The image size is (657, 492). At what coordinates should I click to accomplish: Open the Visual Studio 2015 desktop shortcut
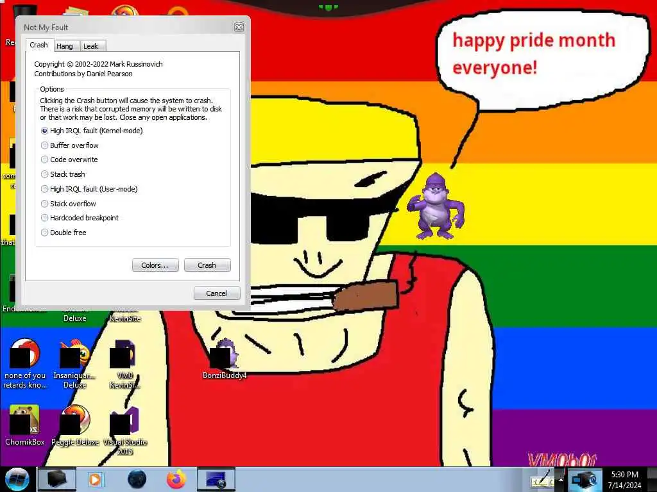click(x=124, y=430)
